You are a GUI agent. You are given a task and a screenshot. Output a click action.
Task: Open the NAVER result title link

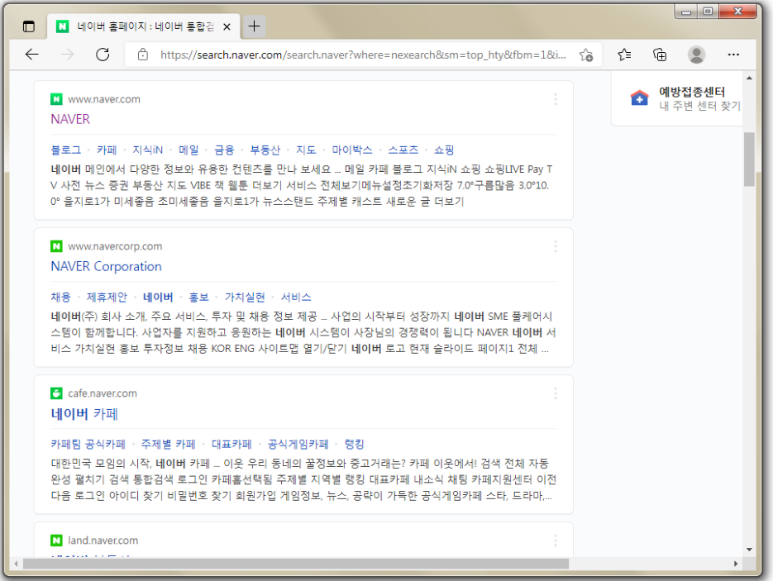70,119
